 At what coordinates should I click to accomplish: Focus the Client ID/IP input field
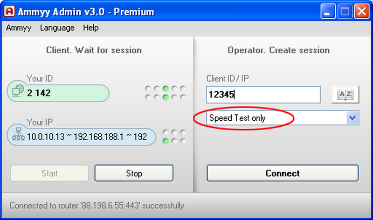[x=263, y=95]
